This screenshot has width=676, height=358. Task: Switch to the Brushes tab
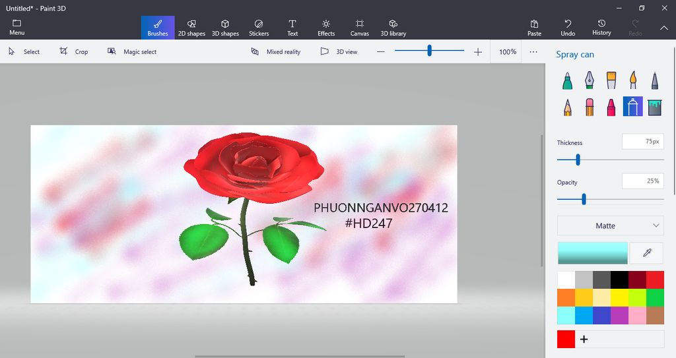158,28
